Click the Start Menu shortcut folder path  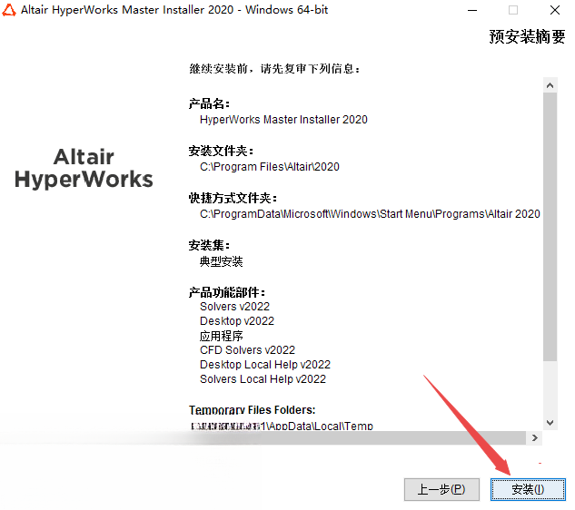pos(370,213)
